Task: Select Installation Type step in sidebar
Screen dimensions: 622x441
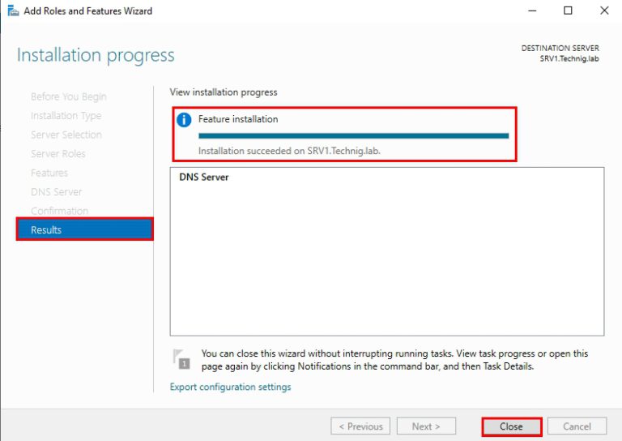Action: click(x=66, y=115)
